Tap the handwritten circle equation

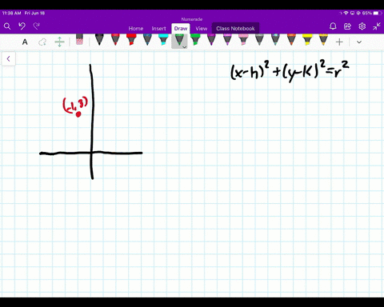[290, 71]
